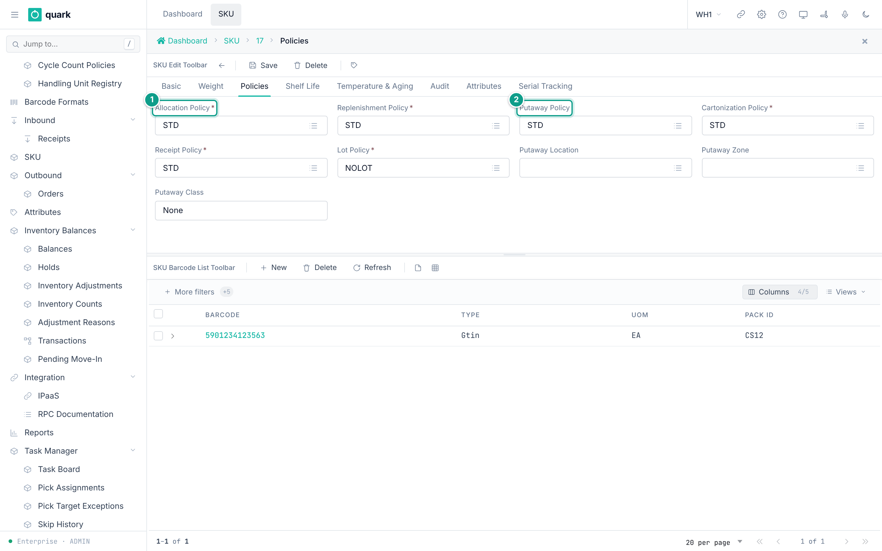
Task: Toggle dark mode moon icon
Action: click(866, 15)
